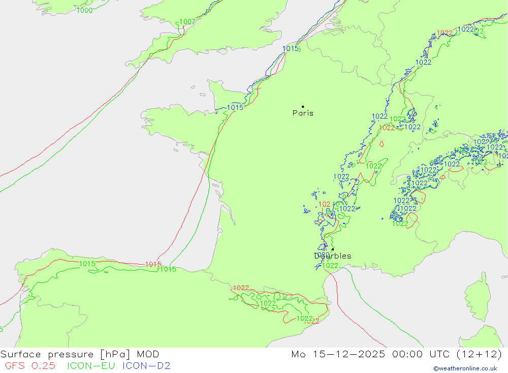Image resolution: width=508 pixels, height=373 pixels.
Task: Click the Surface pressure [hPa] MOD title
Action: pos(80,354)
